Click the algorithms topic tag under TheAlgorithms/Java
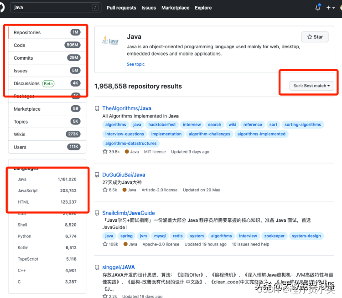This screenshot has width=342, height=298. [116, 124]
